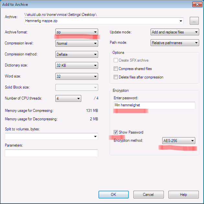Click the OK button
Viewport: 204px width, 204px height.
(113, 195)
